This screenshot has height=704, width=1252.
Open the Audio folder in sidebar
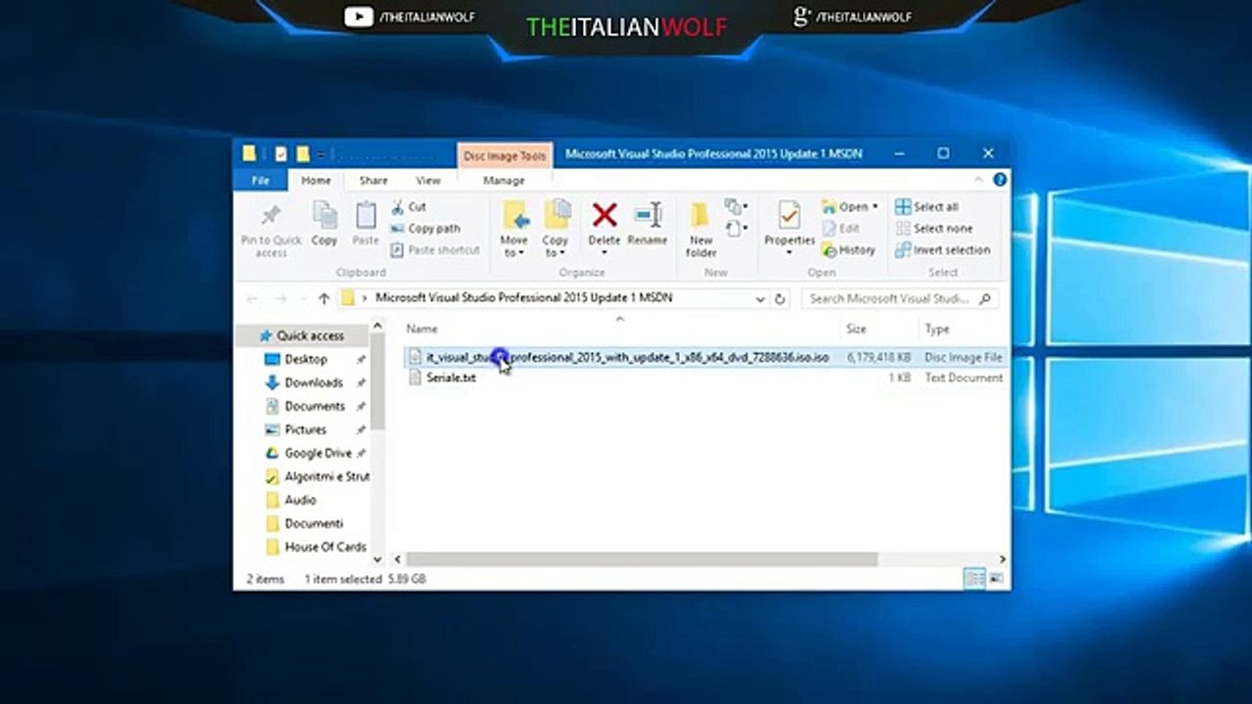(x=299, y=500)
